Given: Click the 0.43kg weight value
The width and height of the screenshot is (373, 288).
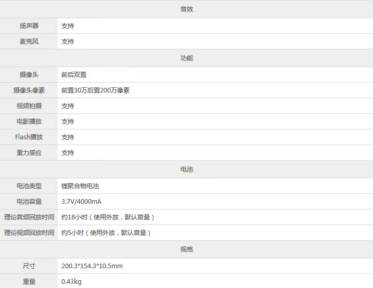Looking at the screenshot, I should [71, 282].
